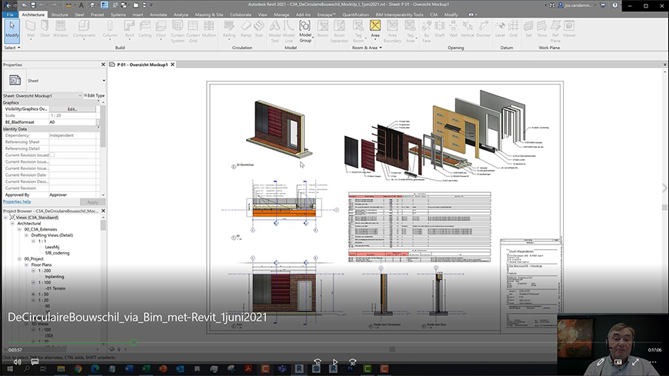The image size is (669, 376).
Task: Toggle the Thin Lines quick access button
Action: click(x=105, y=5)
